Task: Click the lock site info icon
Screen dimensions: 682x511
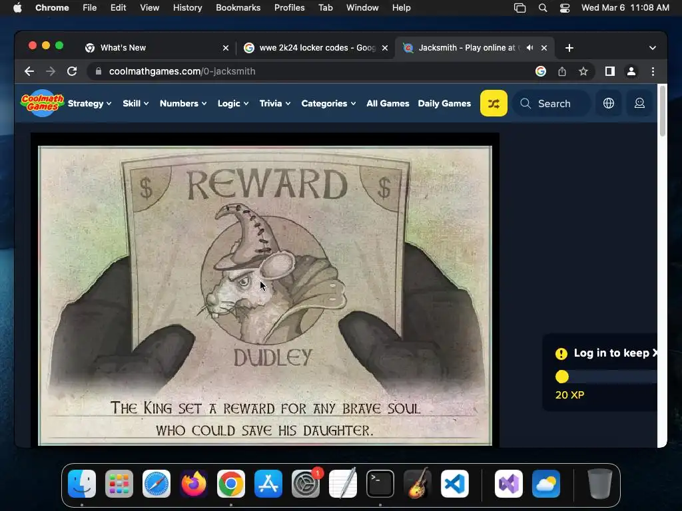Action: pos(99,71)
